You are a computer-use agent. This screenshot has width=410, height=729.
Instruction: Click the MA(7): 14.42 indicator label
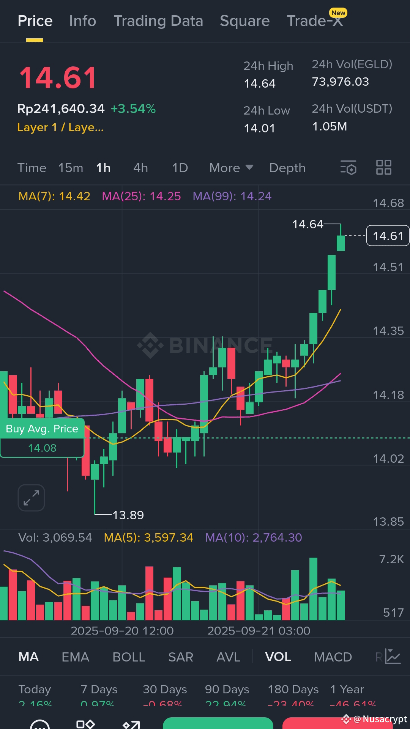54,196
